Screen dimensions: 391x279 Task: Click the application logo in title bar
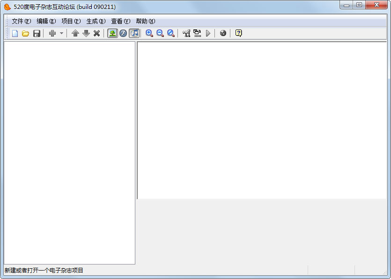(x=7, y=7)
